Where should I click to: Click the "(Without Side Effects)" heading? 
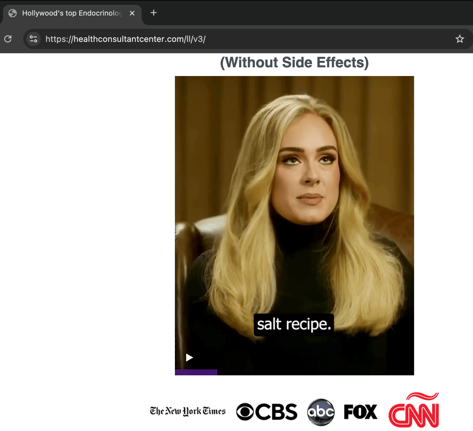click(294, 63)
